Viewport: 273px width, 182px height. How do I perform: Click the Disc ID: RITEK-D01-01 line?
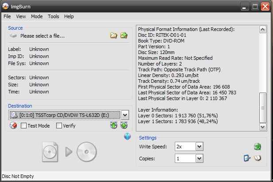pyautogui.click(x=162, y=35)
